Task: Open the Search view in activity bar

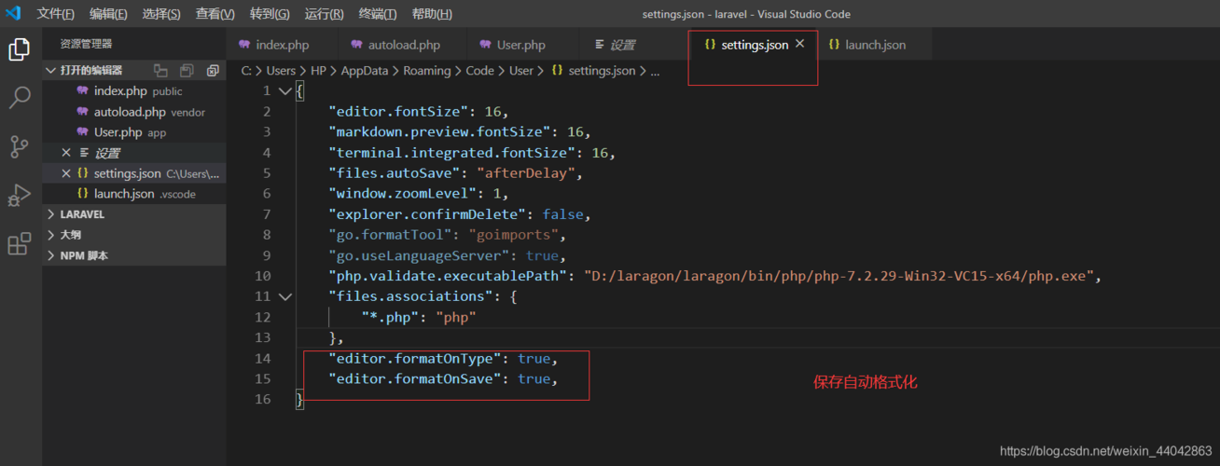Action: [20, 98]
